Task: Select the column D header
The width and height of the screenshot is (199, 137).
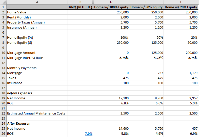Action: tap(111, 2)
